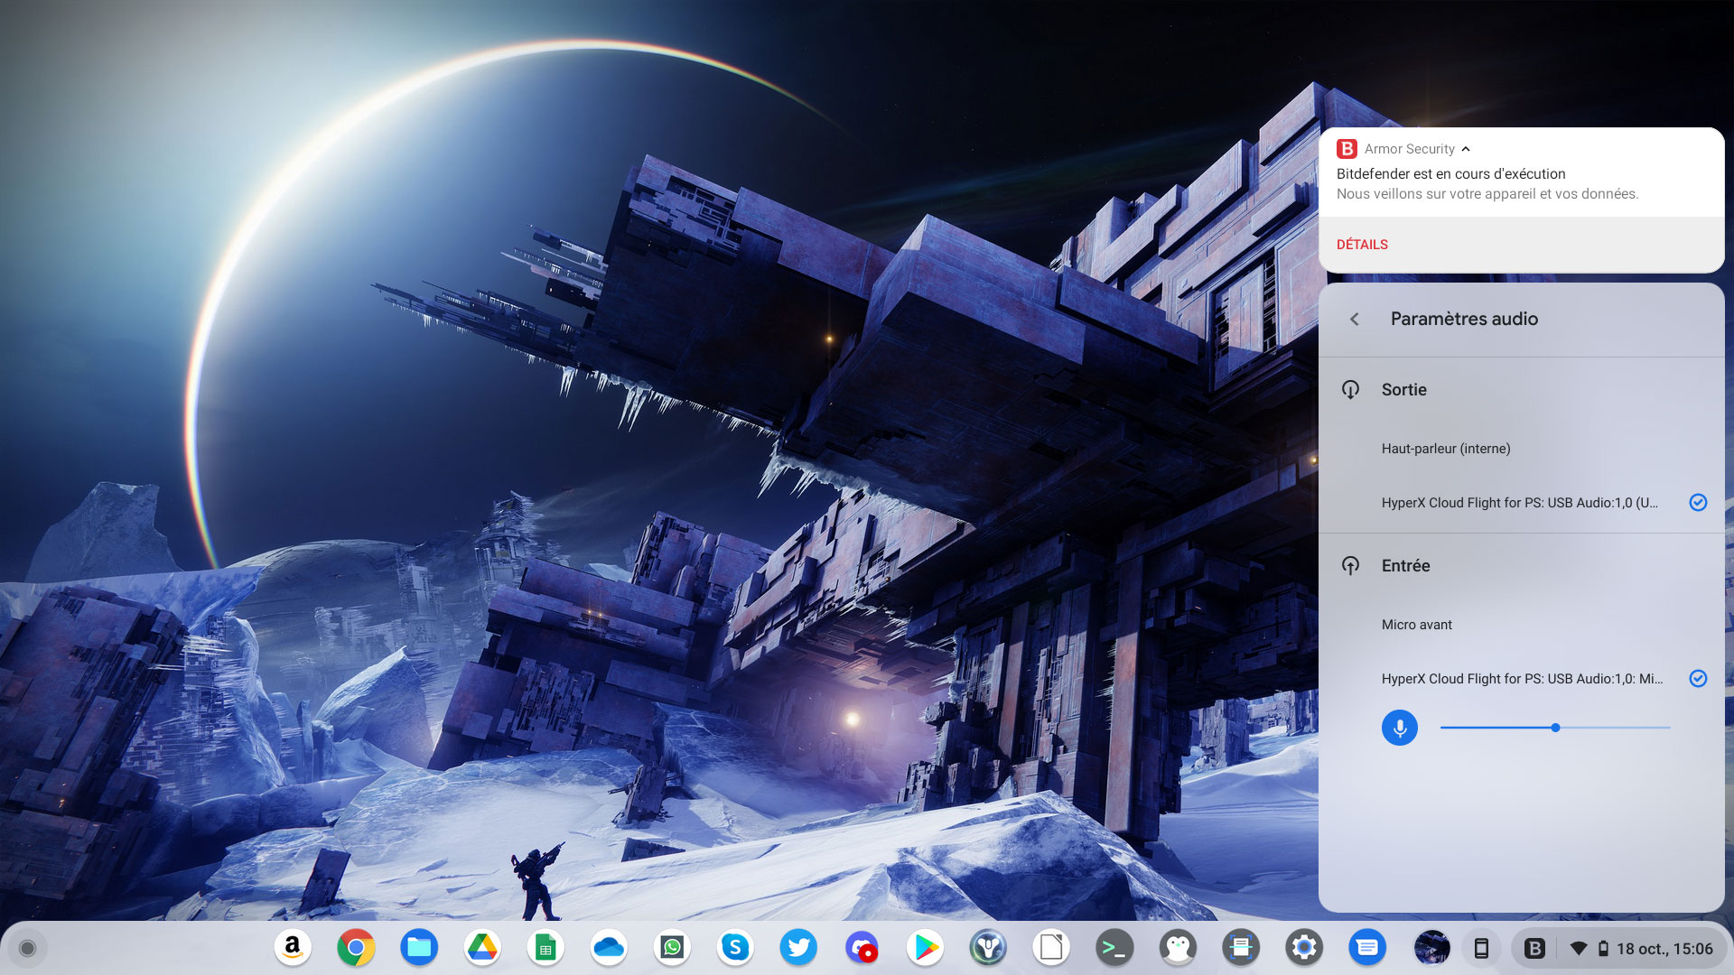
Task: Go back from Paramètres audio
Action: point(1356,319)
